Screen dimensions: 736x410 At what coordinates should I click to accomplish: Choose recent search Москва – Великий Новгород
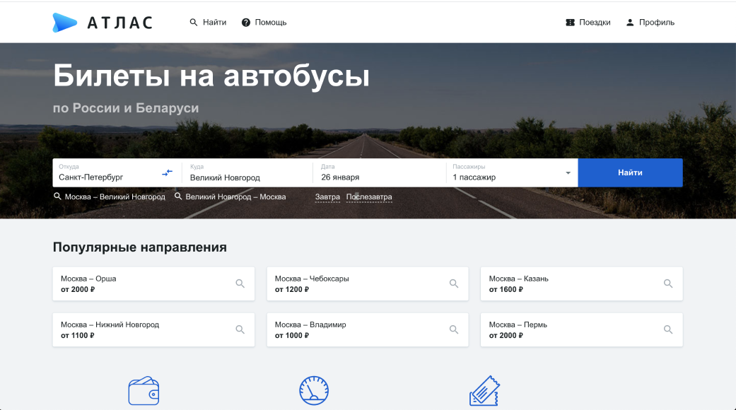(x=115, y=197)
